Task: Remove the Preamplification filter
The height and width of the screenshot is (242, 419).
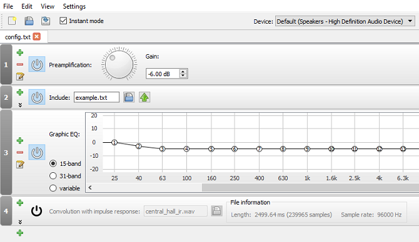Action: point(20,64)
